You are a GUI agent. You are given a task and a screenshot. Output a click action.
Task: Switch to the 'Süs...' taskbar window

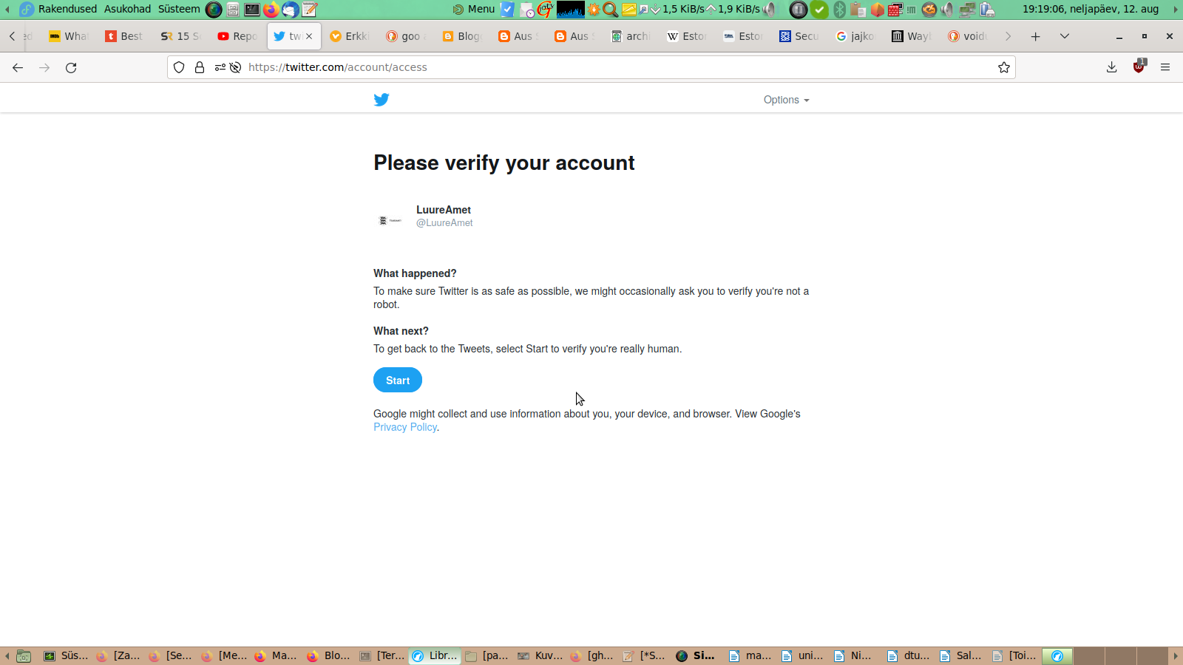pos(66,655)
